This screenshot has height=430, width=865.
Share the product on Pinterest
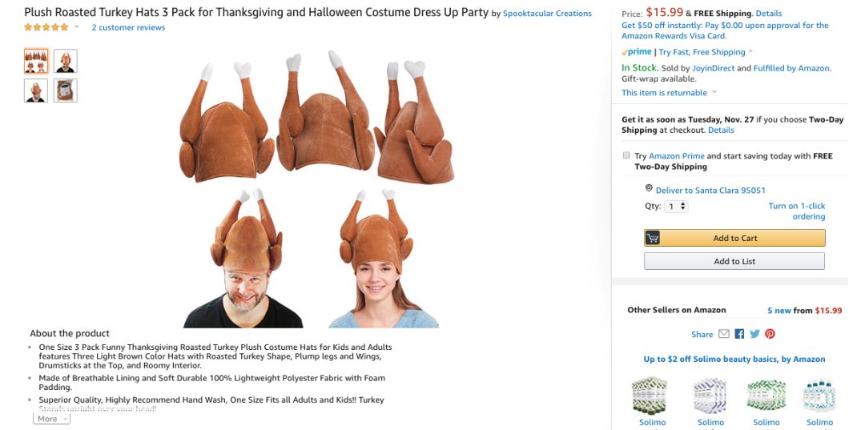click(770, 334)
